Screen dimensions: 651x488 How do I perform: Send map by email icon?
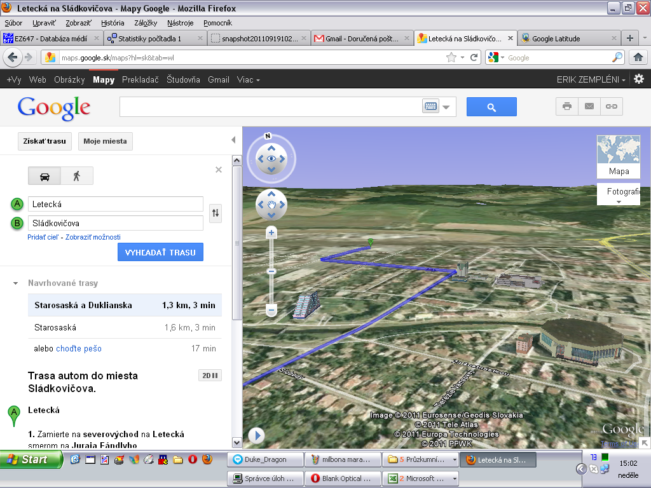(x=589, y=106)
